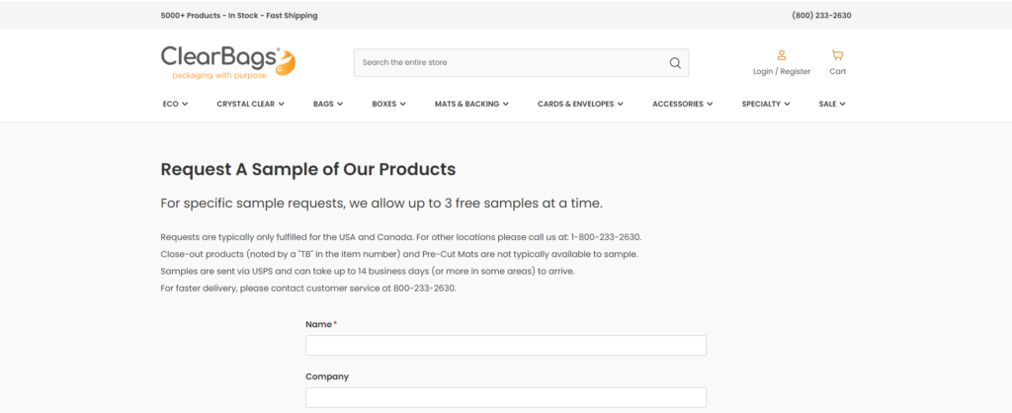Image resolution: width=1012 pixels, height=413 pixels.
Task: Click the Name input field
Action: click(x=505, y=346)
